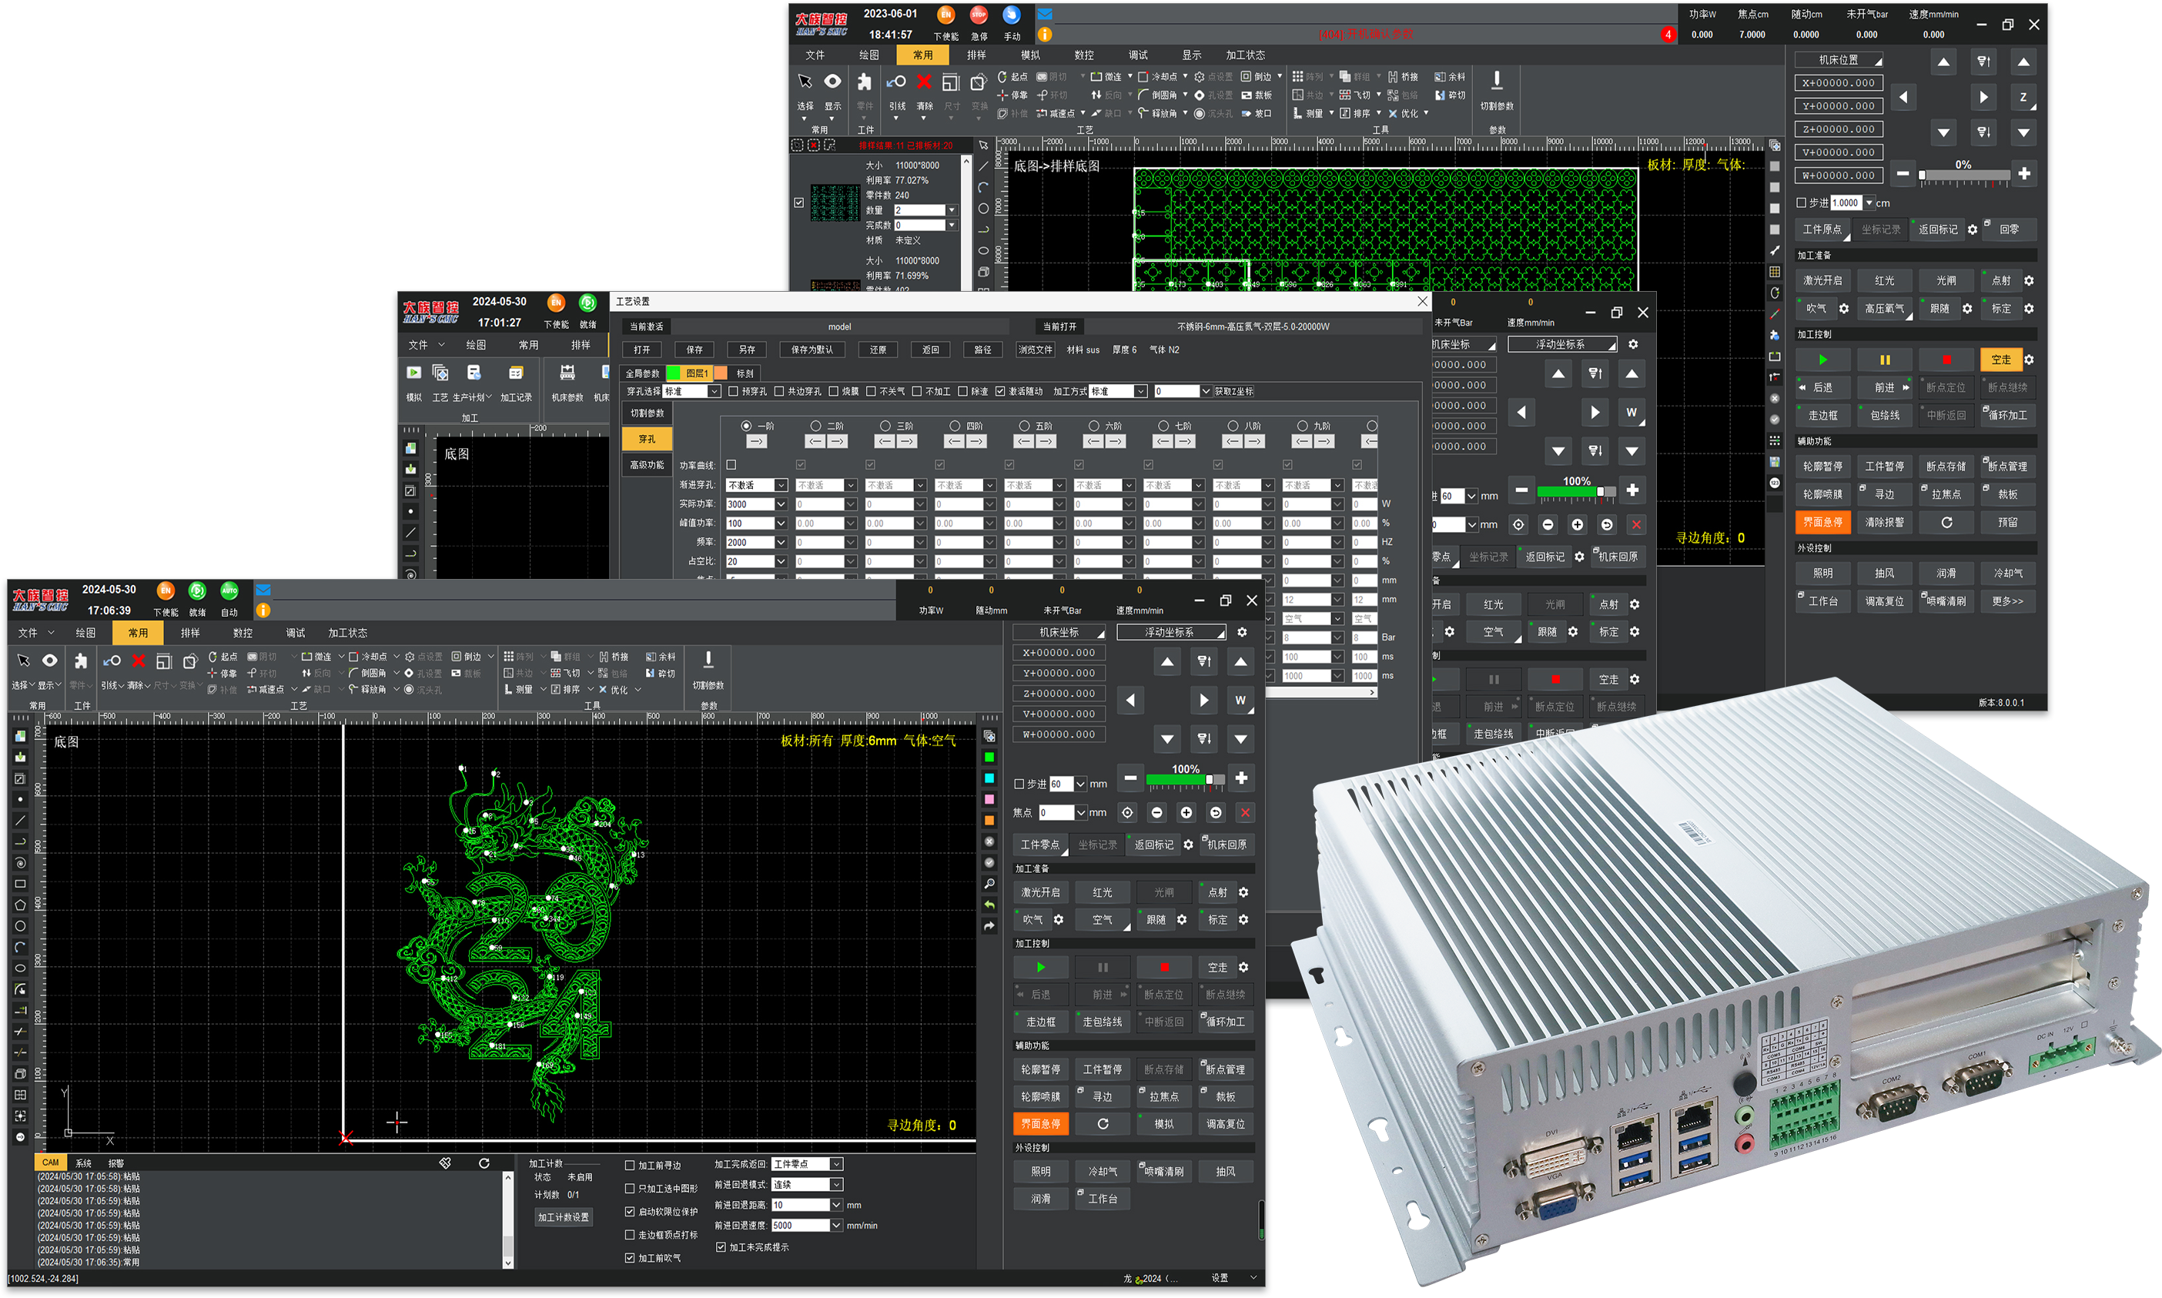Click the red delete X icon in toolbar
The width and height of the screenshot is (2162, 1298).
pyautogui.click(x=138, y=661)
